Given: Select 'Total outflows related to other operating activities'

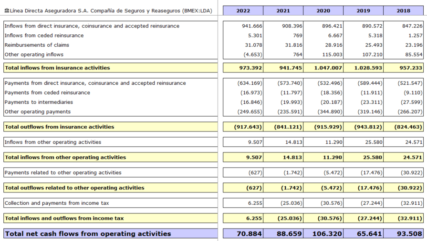Looking at the screenshot, I should pos(111,188).
